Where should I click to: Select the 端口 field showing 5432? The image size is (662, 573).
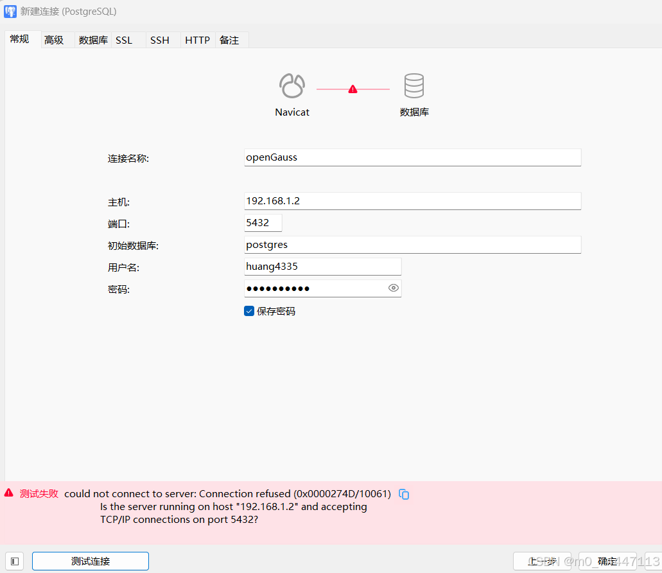pos(262,222)
